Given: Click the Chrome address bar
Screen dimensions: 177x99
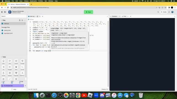Looking at the screenshot, I should point(83,7).
